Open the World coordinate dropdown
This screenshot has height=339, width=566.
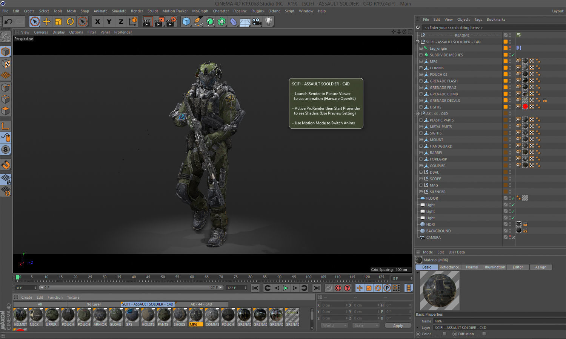[334, 325]
